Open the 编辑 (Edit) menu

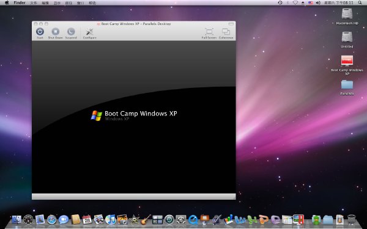[x=45, y=3]
